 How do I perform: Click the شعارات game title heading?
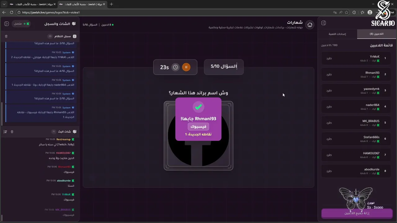295,22
